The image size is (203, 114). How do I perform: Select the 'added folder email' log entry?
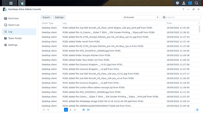coord(119,42)
